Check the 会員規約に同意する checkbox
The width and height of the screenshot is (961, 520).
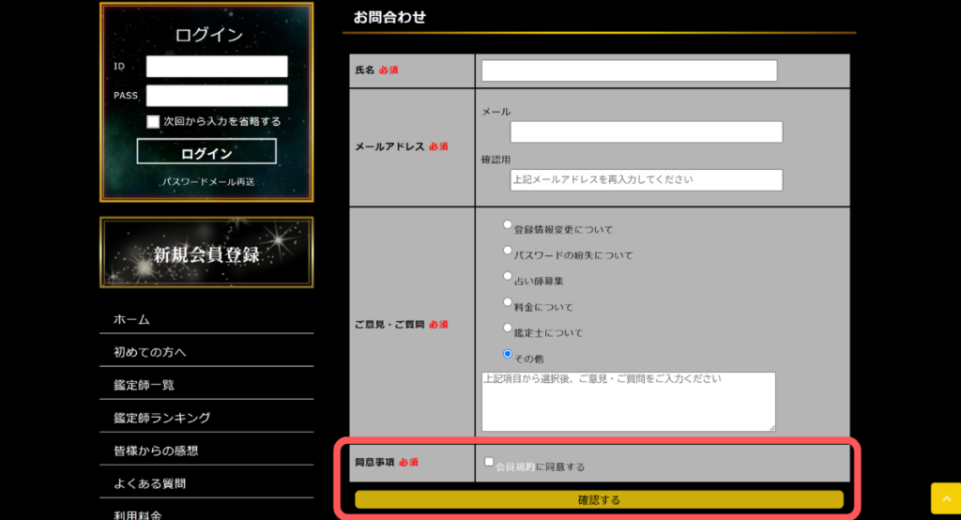point(489,462)
